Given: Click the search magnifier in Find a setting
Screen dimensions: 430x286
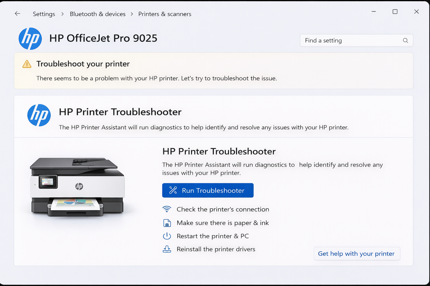Looking at the screenshot, I should 405,40.
